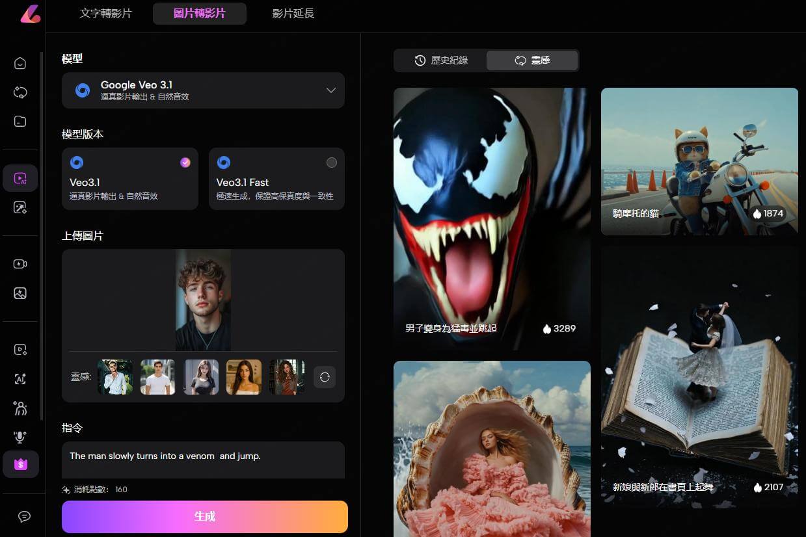Screen dimensions: 806x537
Task: Click the gradient 生成 generate button
Action: coord(205,517)
